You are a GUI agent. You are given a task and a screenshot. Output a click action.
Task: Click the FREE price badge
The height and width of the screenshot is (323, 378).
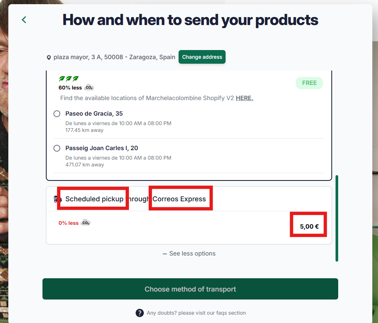tap(309, 83)
